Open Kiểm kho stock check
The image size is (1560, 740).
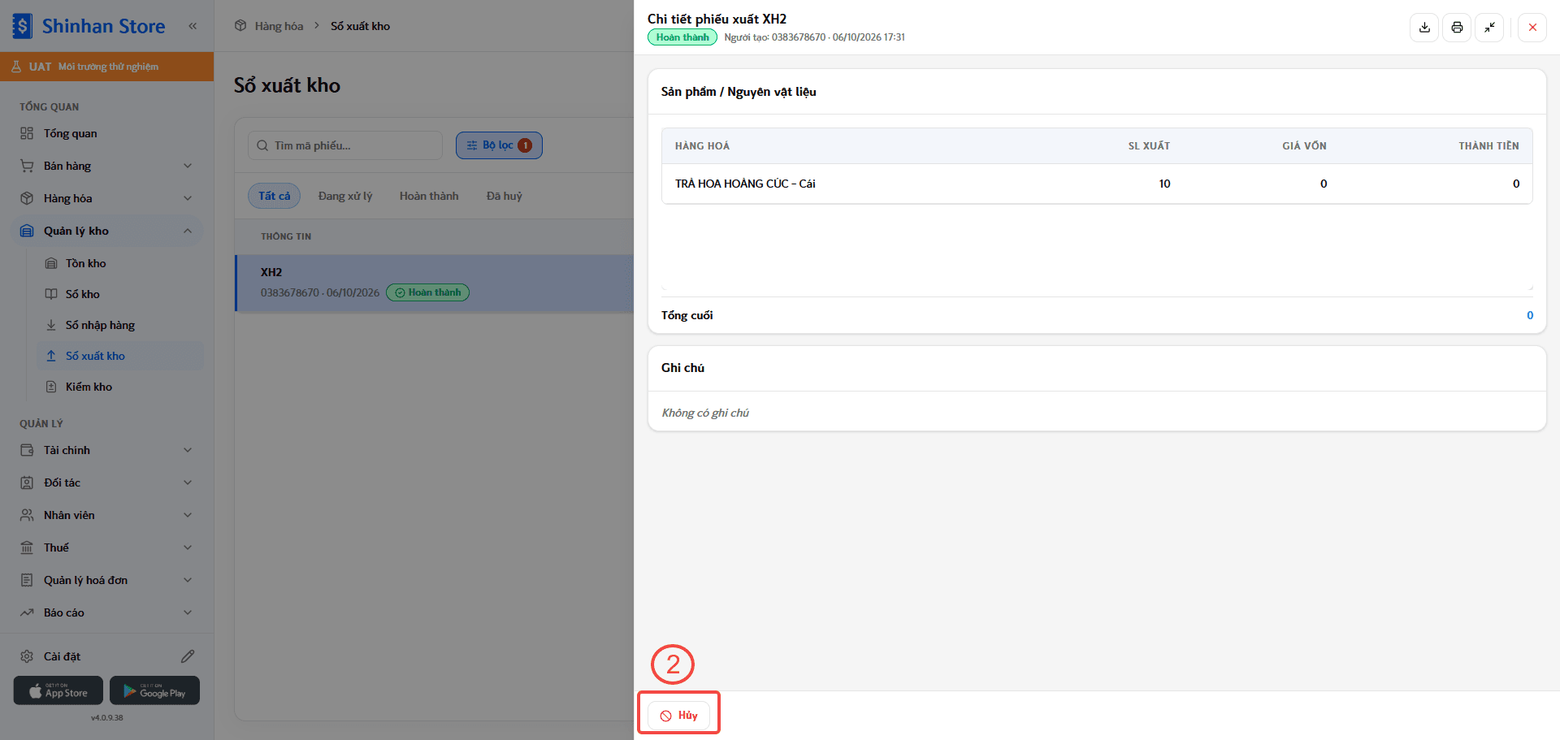coord(120,387)
